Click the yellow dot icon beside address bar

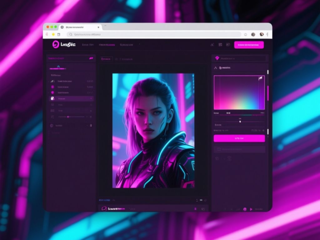(53, 34)
